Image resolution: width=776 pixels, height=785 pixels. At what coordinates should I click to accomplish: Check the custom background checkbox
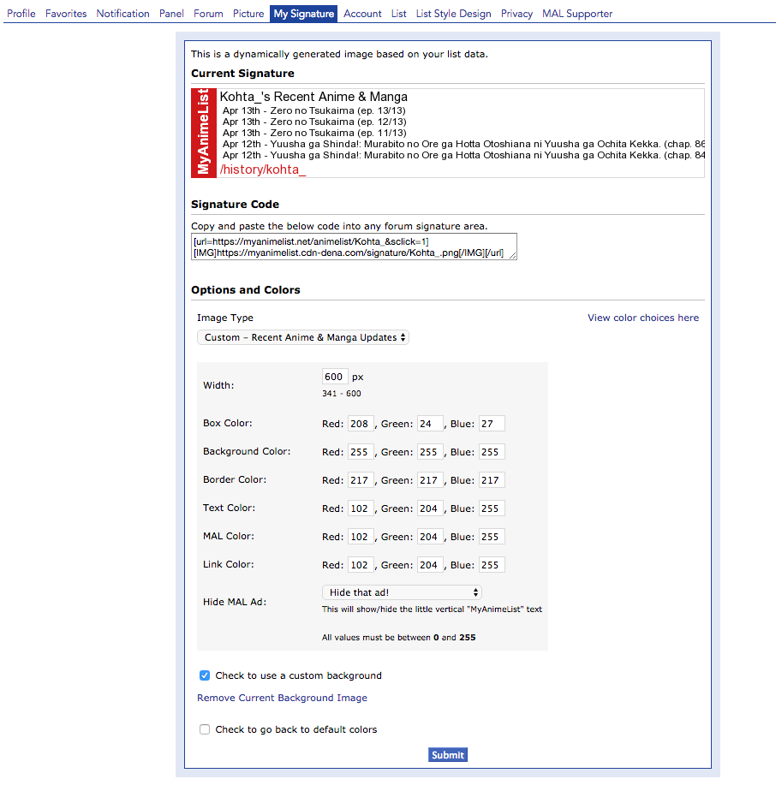tap(205, 675)
